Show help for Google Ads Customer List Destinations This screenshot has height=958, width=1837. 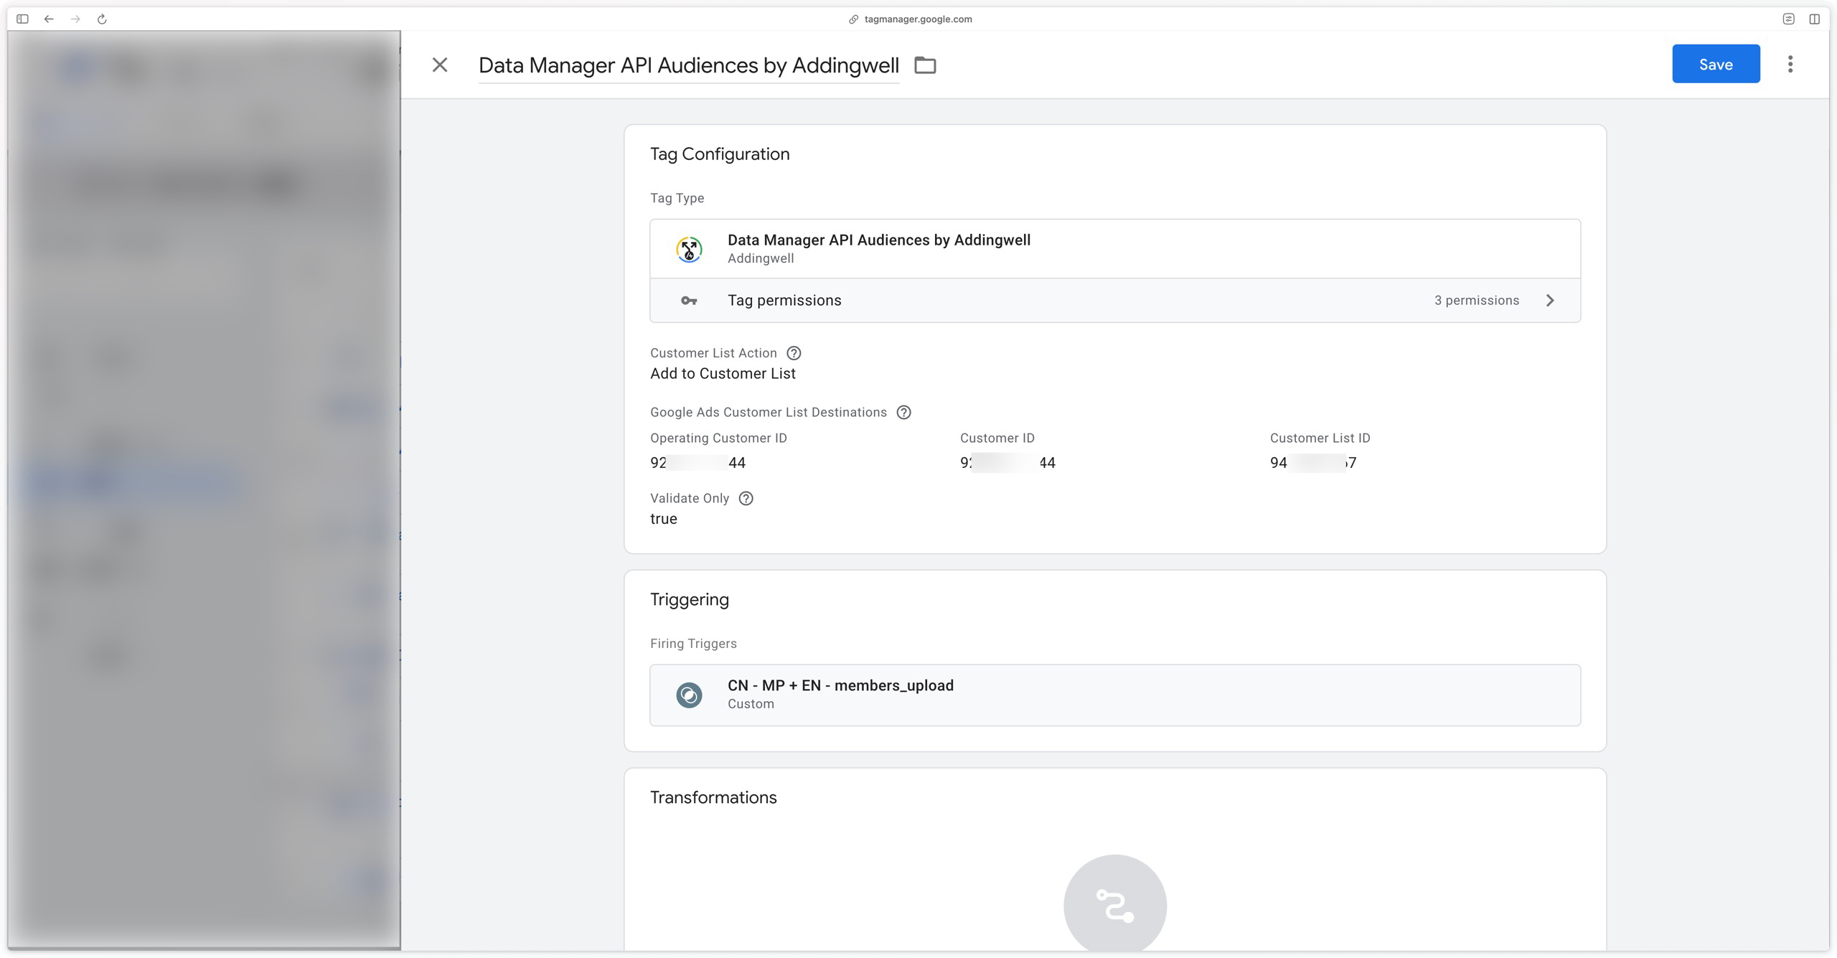pos(903,413)
